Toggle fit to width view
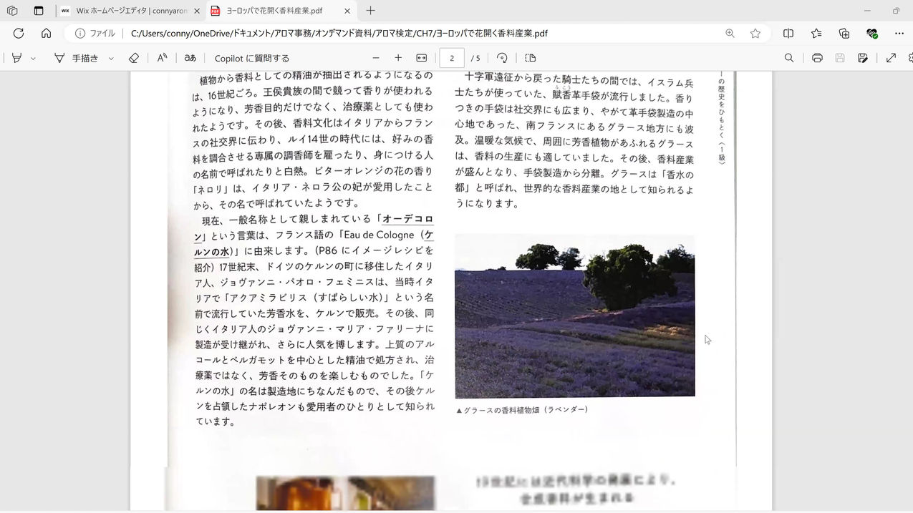 tap(422, 58)
